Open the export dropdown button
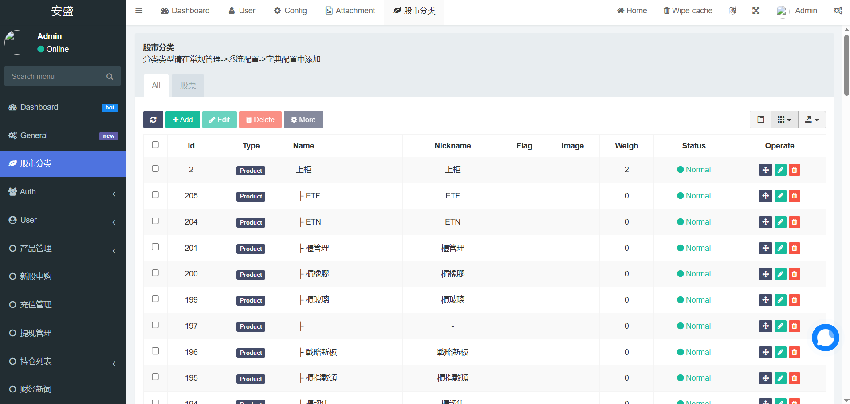Image resolution: width=850 pixels, height=404 pixels. click(x=812, y=120)
